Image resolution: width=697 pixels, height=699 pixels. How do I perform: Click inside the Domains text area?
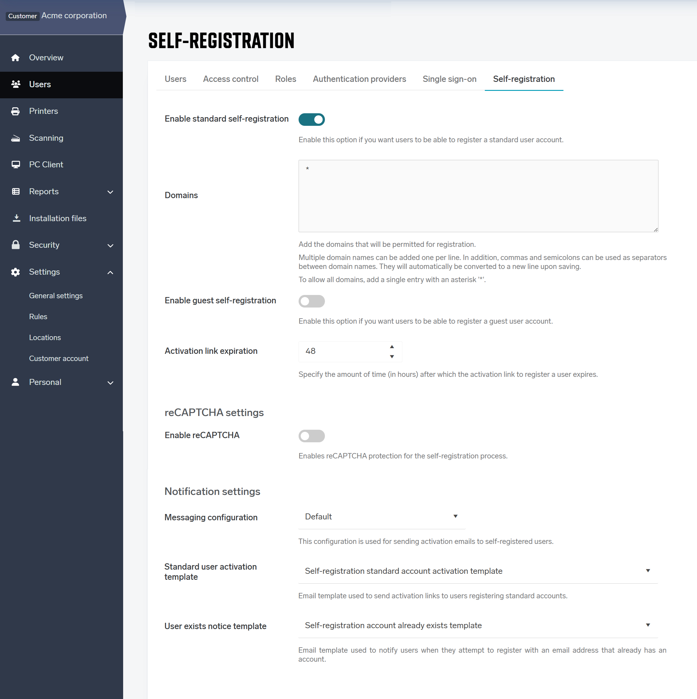coord(478,196)
